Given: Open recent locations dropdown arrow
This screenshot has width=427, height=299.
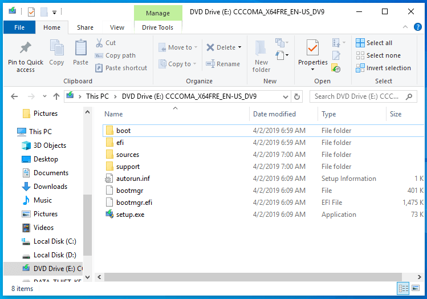Looking at the screenshot, I should pyautogui.click(x=44, y=96).
